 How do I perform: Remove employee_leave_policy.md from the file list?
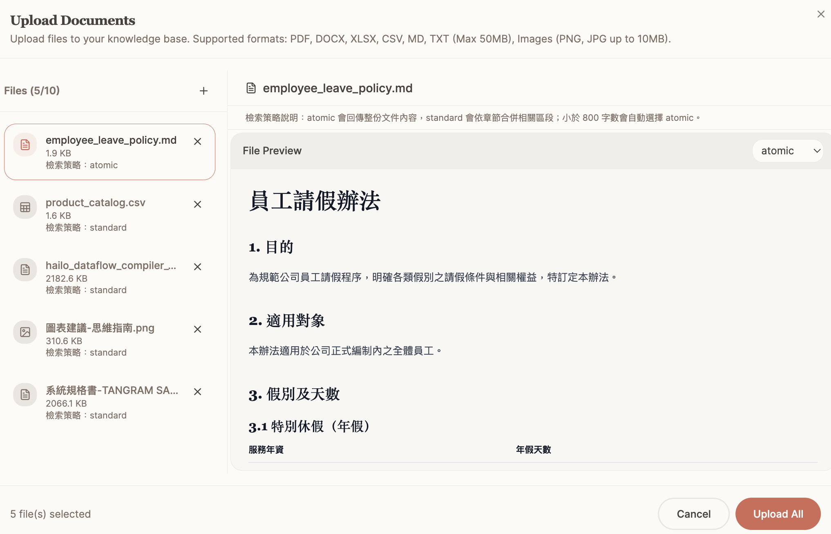[x=197, y=142]
